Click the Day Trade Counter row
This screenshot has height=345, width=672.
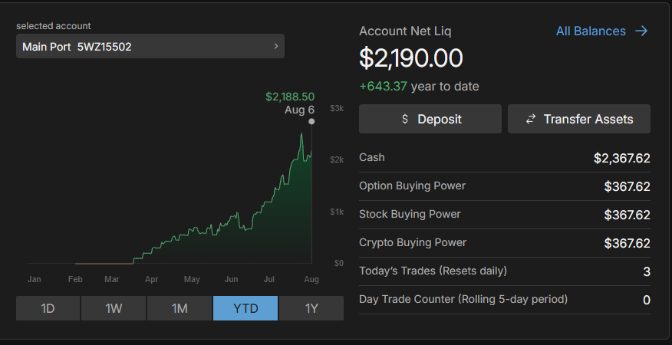pyautogui.click(x=504, y=299)
